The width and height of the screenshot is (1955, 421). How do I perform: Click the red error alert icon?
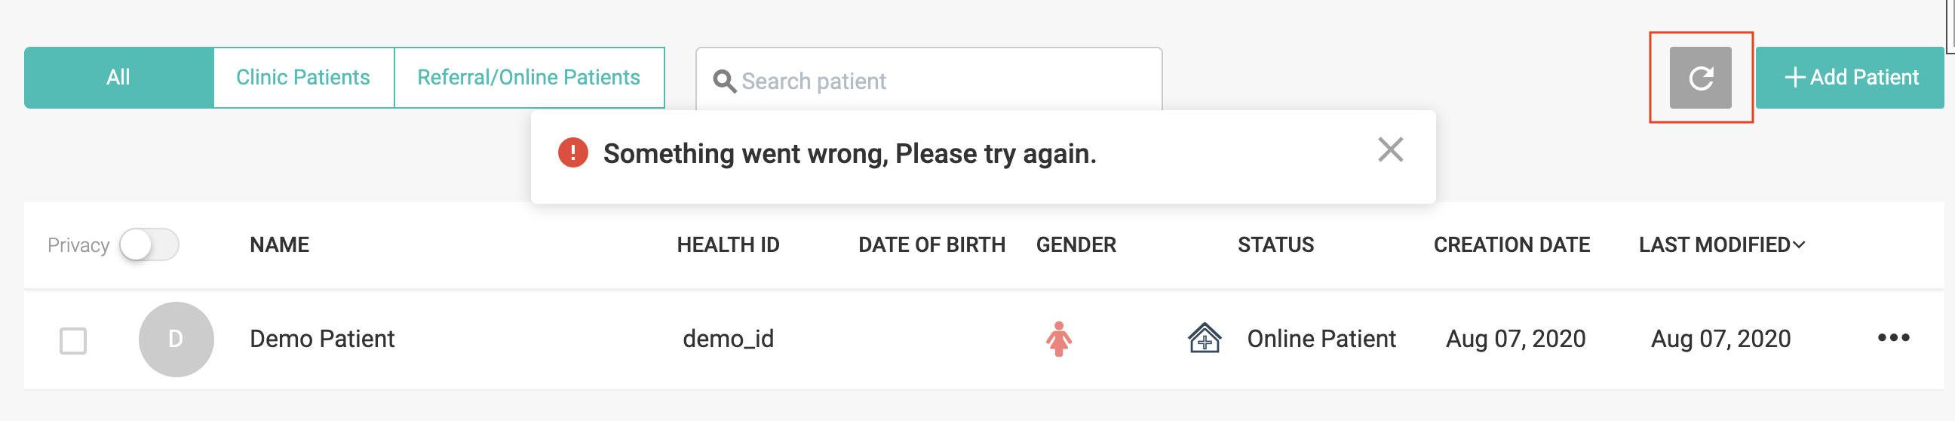(x=573, y=152)
